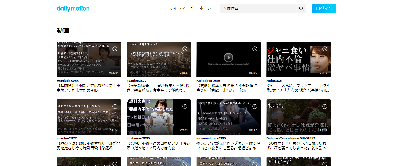
Task: Click title 【驚愕】不倫報道の田中萌アナ
Action: coord(158,146)
